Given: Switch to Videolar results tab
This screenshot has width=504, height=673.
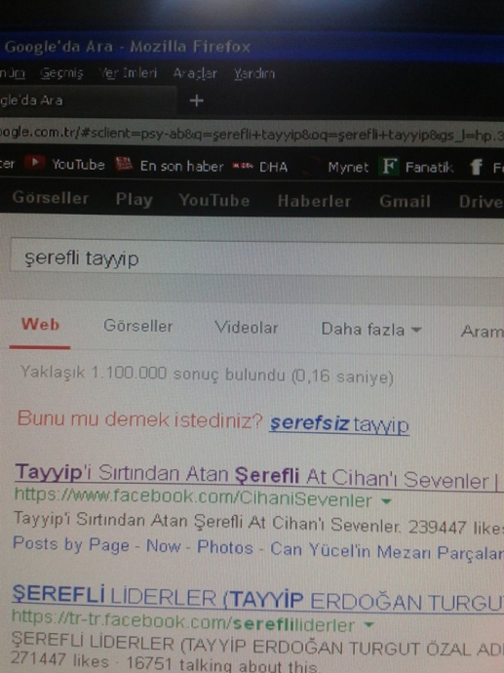Looking at the screenshot, I should coord(247,328).
